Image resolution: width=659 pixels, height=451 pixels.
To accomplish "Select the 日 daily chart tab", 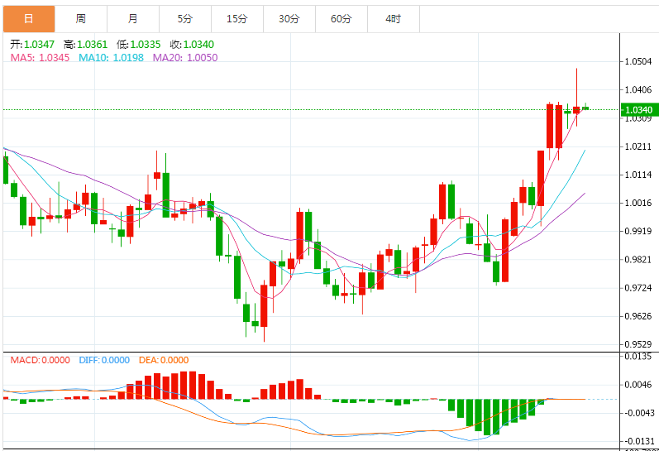I will (29, 19).
